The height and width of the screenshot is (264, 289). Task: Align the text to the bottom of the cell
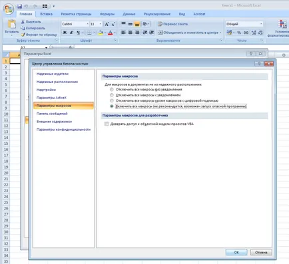pyautogui.click(x=137, y=24)
